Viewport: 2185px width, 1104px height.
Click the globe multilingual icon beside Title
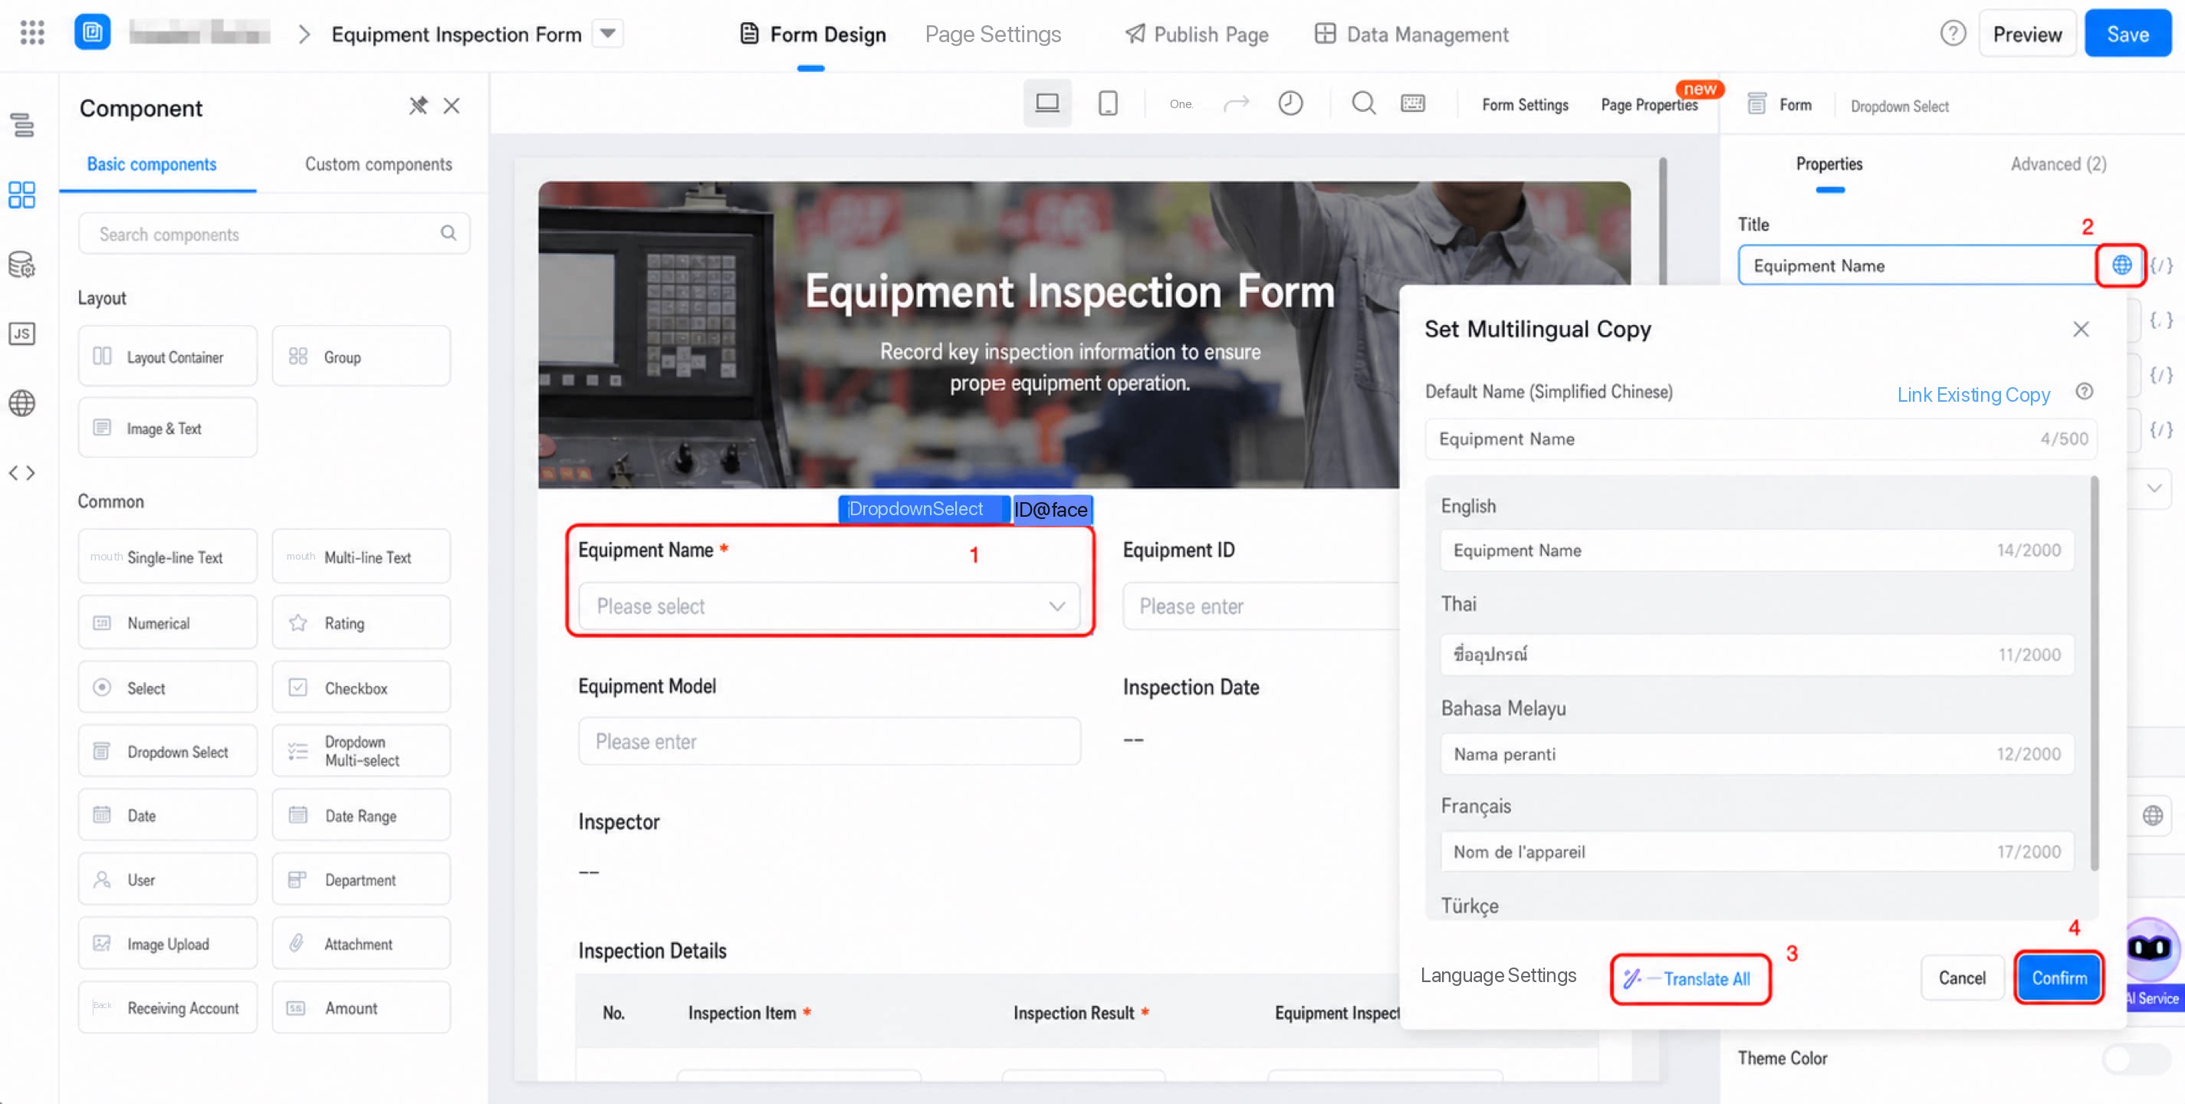[2121, 265]
